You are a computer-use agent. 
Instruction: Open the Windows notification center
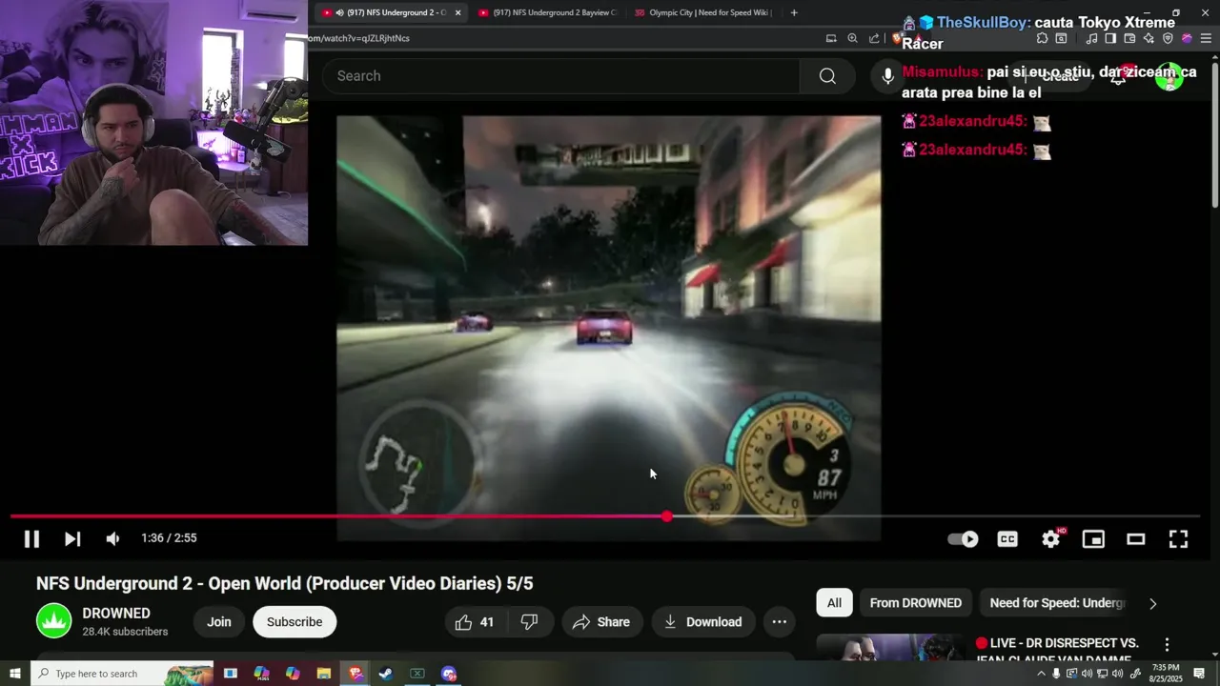[1200, 674]
